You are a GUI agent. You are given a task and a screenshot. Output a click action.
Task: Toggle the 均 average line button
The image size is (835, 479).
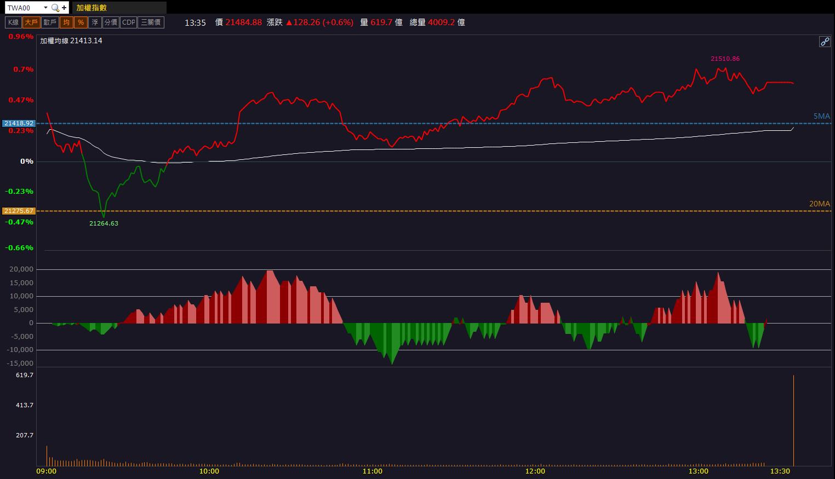point(66,22)
